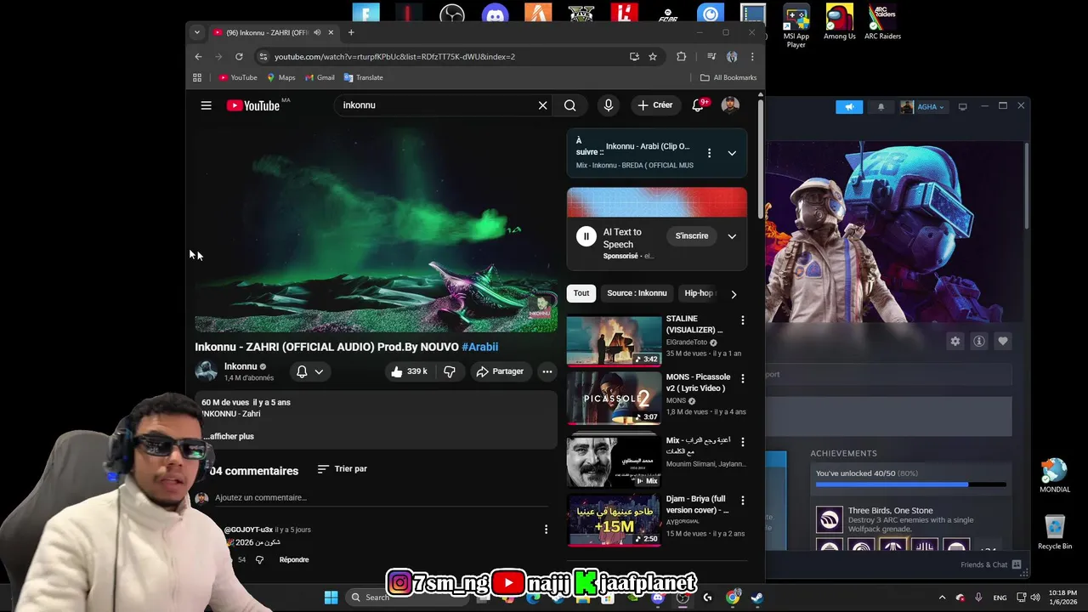
Task: Open the Gmail bookmark
Action: [320, 77]
